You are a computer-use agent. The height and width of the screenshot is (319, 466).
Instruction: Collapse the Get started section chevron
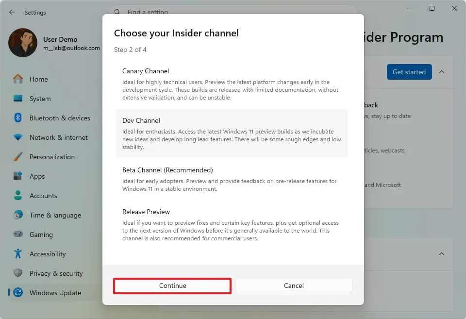442,71
